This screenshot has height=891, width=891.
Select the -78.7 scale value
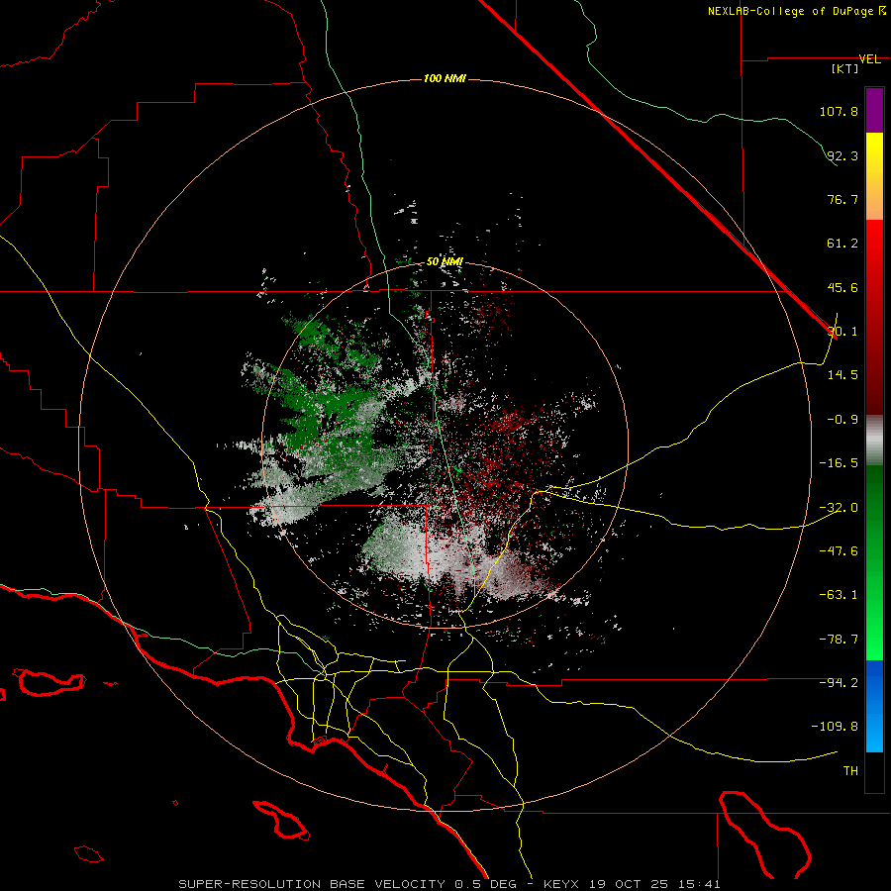tap(839, 639)
